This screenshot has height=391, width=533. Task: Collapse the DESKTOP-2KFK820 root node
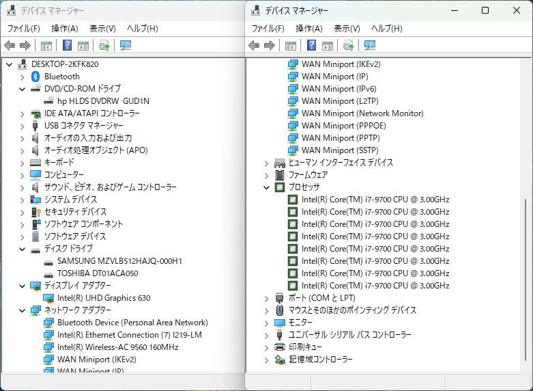[9, 64]
